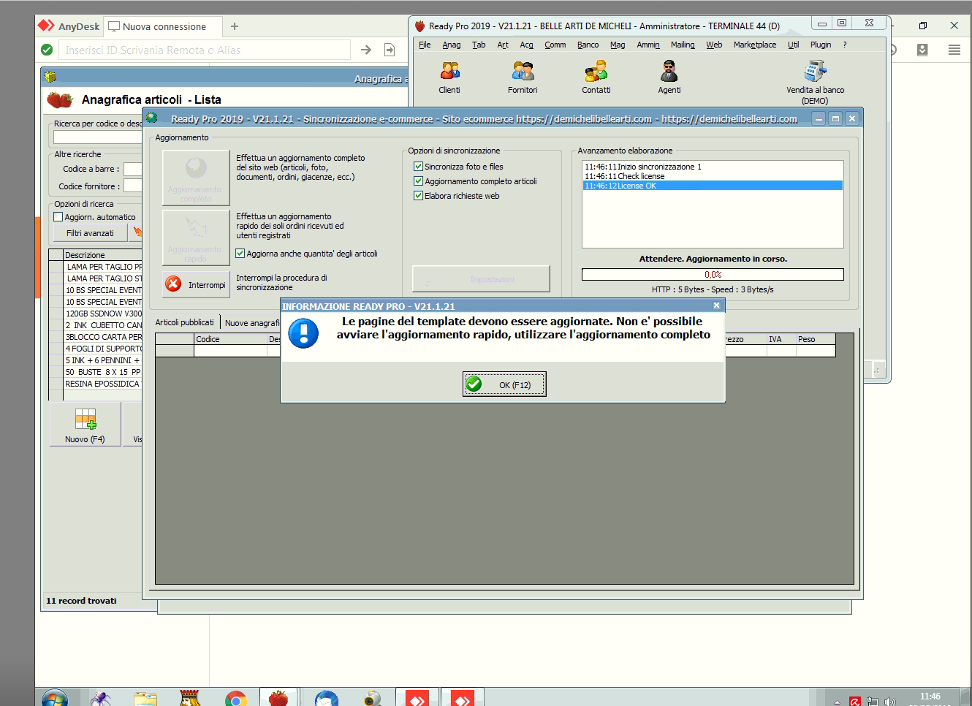Click the Impostazioni button
Screen dimensions: 972x706
tap(481, 279)
